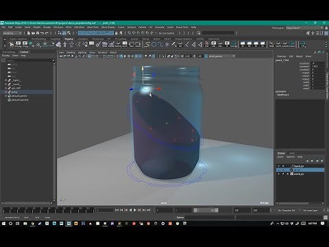Toggle the R display type of world_lyr
This screenshot has height=247, width=329.
(287, 174)
